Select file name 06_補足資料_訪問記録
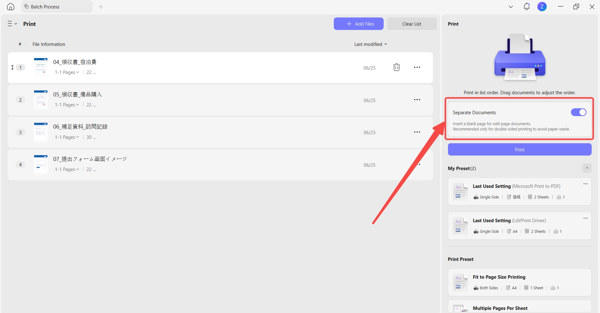 80,127
